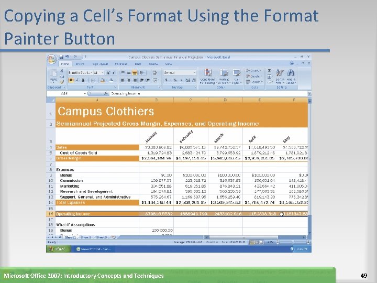
Task: Increase font size with Grow Font
Action: click(108, 73)
